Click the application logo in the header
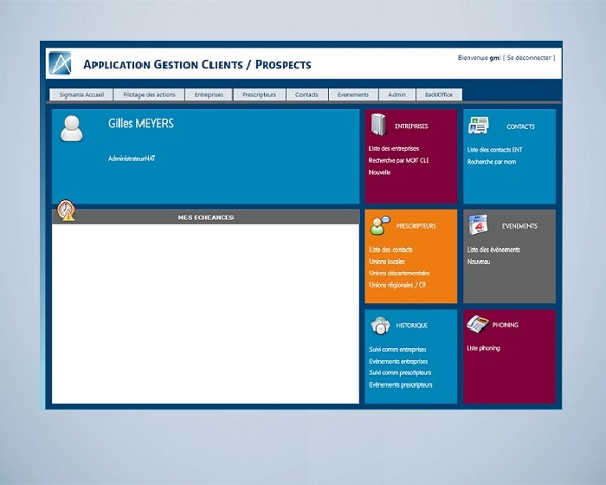This screenshot has width=606, height=485. pos(60,64)
